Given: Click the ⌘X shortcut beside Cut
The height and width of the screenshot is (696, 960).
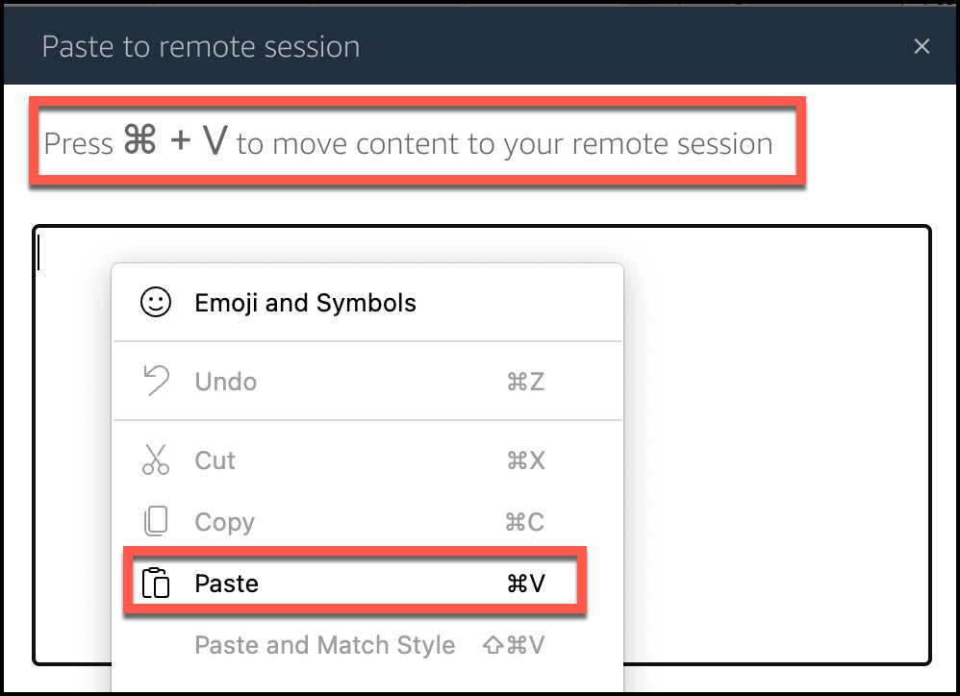Looking at the screenshot, I should (x=525, y=460).
